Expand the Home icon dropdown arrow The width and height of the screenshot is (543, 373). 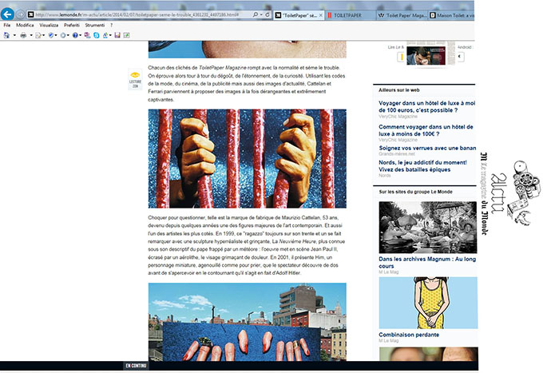14,35
